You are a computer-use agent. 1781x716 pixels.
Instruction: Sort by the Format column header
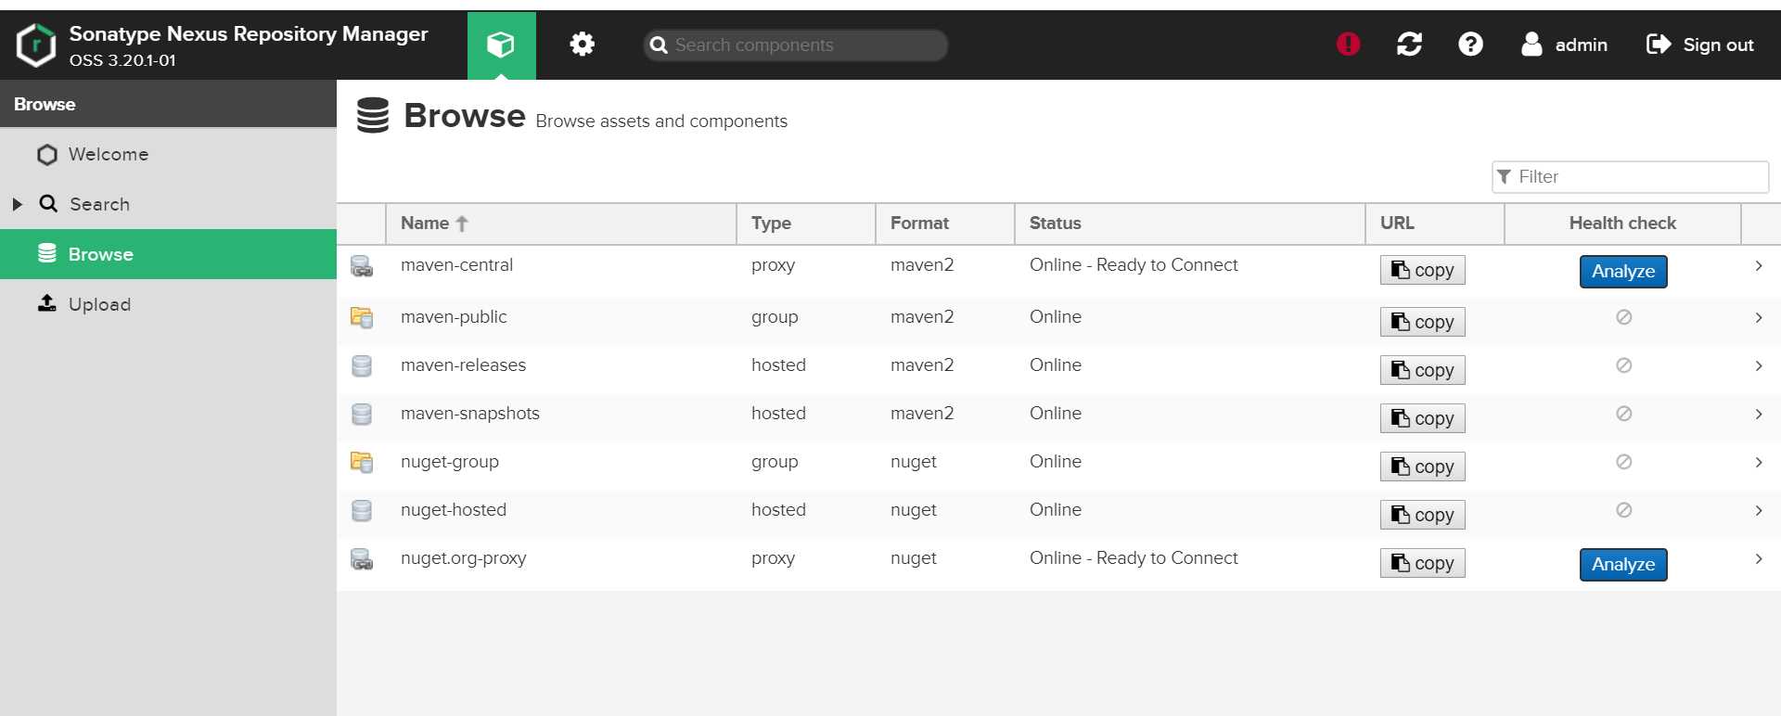pos(945,223)
